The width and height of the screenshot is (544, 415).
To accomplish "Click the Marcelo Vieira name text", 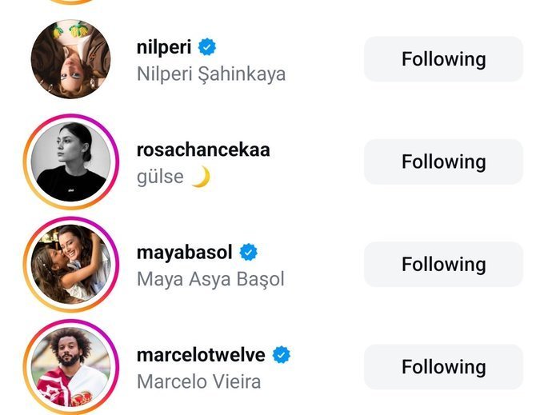I will 198,381.
